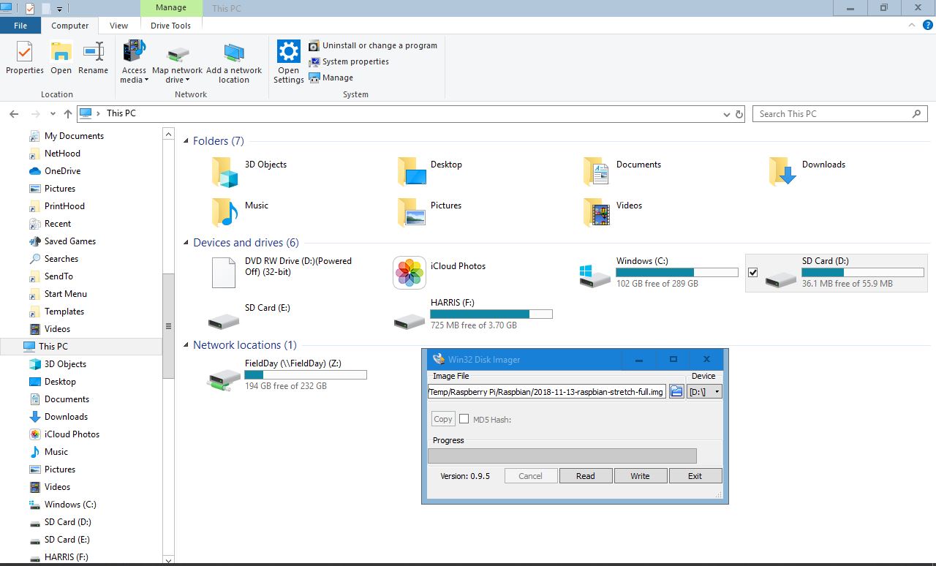Click the Back arrow navigation icon
This screenshot has height=566, width=936.
(x=14, y=113)
